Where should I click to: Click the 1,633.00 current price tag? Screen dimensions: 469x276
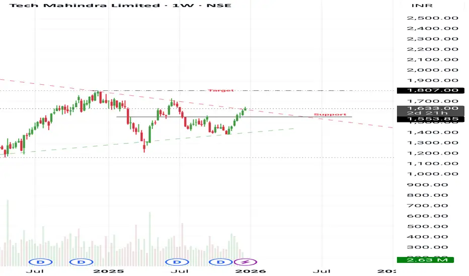430,111
